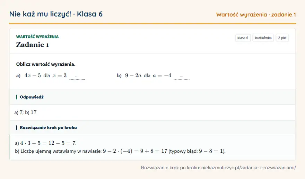Click the dotted answer blank for part a)
This screenshot has height=179, width=305.
(77, 77)
